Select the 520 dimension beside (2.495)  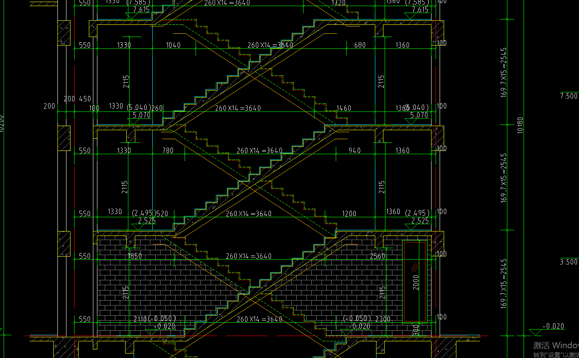[x=163, y=214]
